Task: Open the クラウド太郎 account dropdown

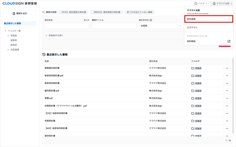Action: tap(222, 4)
